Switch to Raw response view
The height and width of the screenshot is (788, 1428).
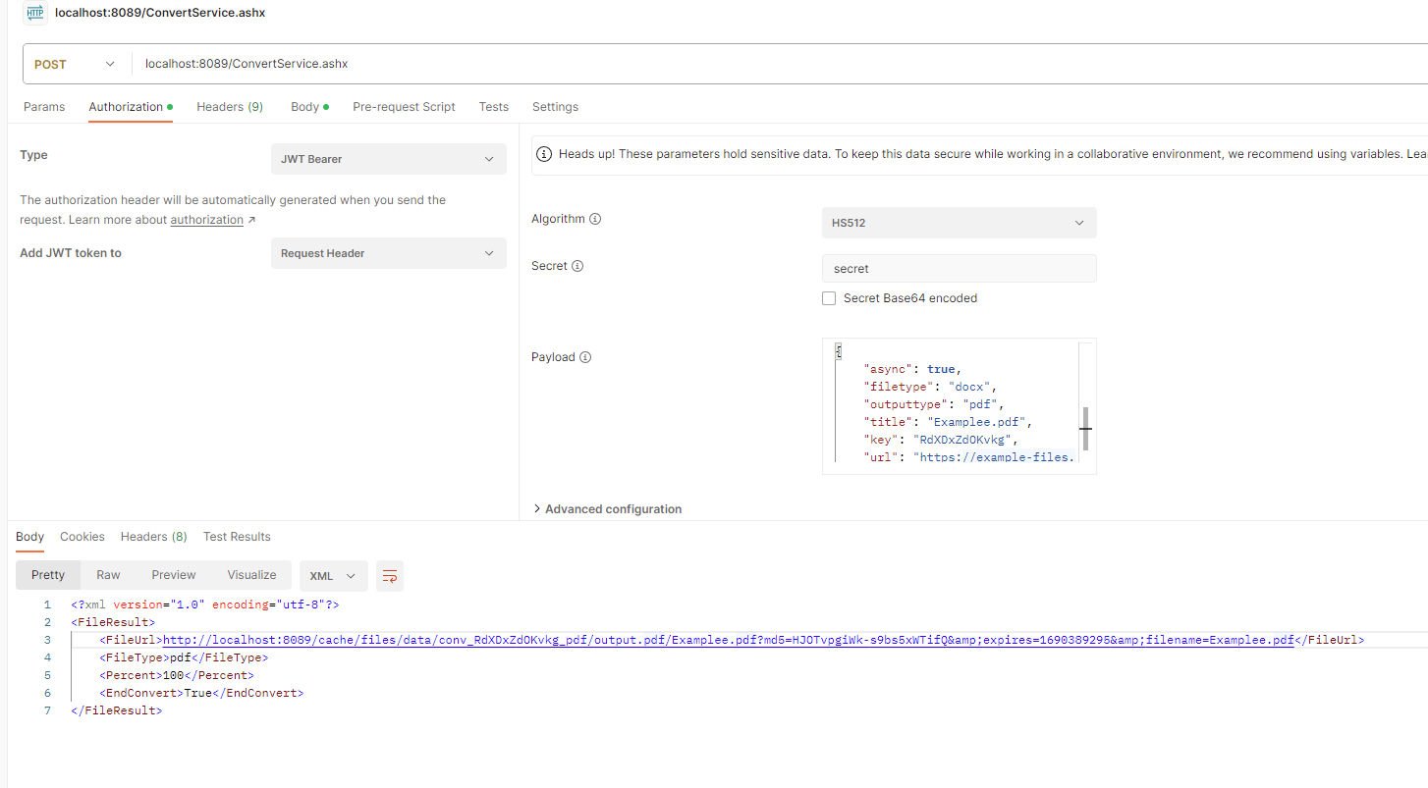[x=108, y=575]
